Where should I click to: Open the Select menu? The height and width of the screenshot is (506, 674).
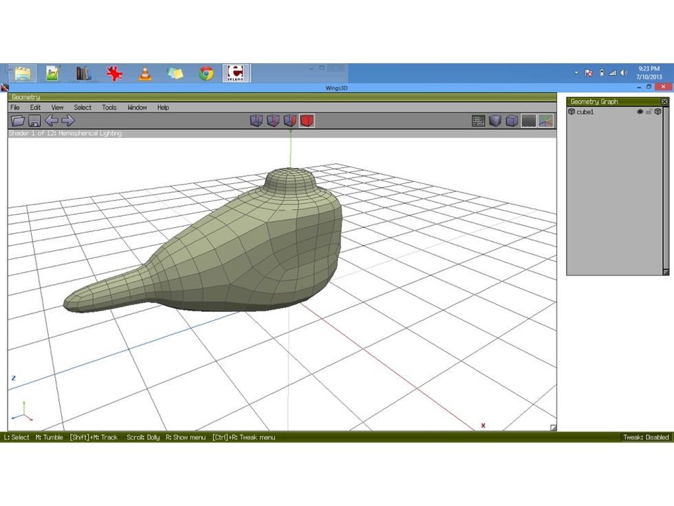83,107
